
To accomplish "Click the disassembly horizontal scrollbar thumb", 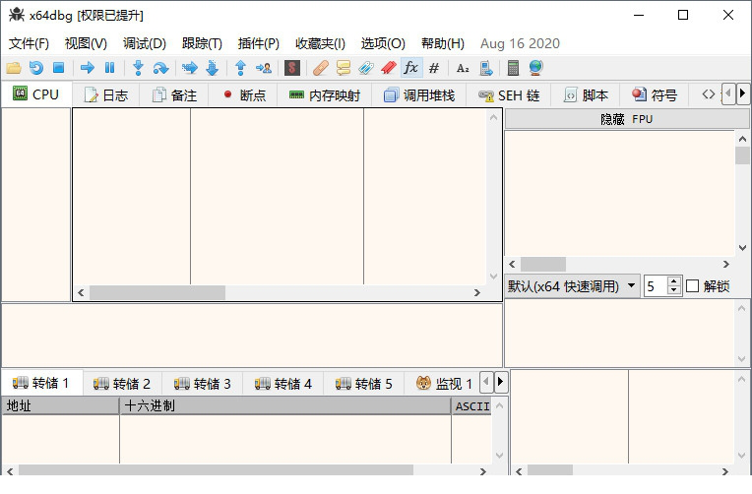I will pyautogui.click(x=157, y=292).
